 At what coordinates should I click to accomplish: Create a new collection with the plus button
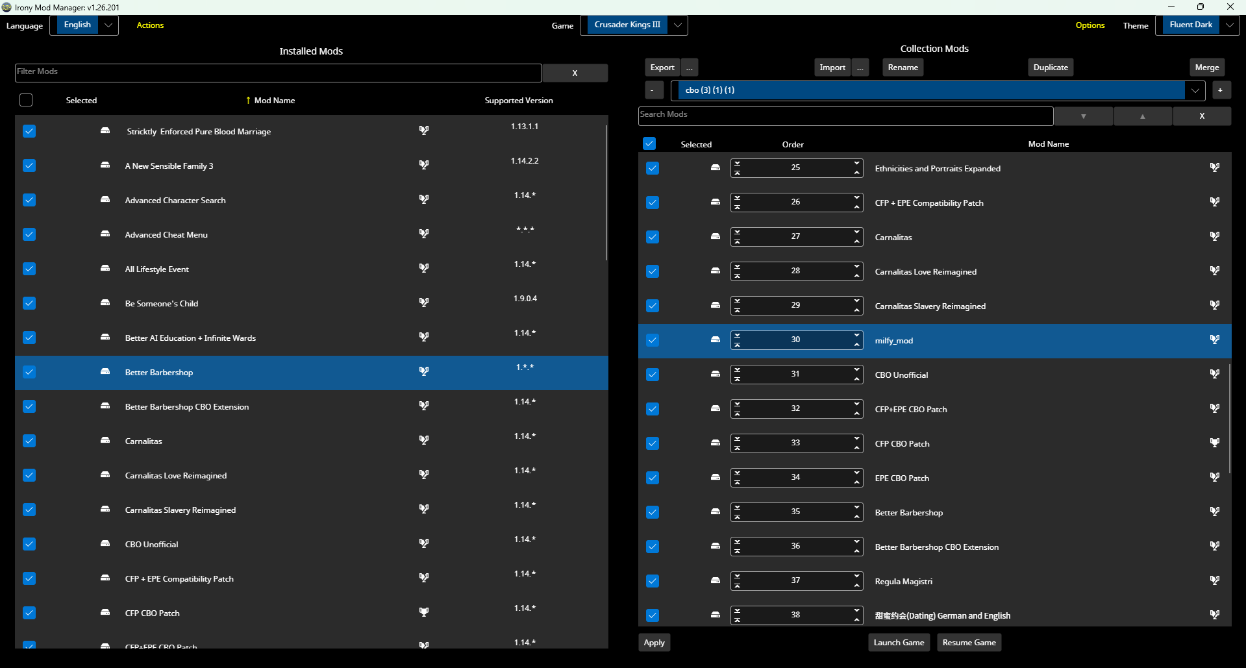tap(1221, 90)
